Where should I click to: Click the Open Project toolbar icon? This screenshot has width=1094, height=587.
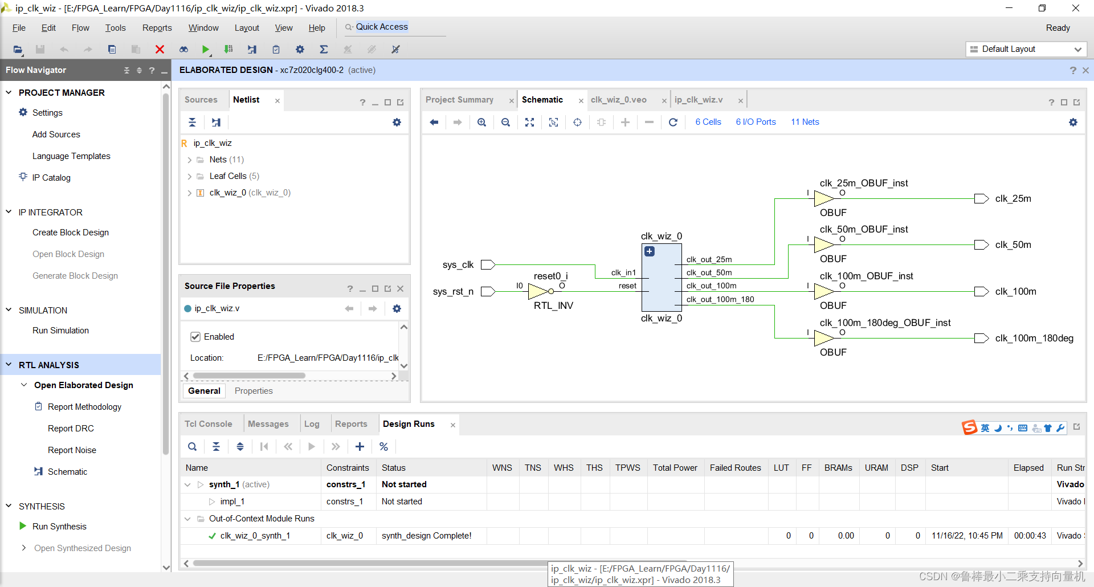click(18, 50)
